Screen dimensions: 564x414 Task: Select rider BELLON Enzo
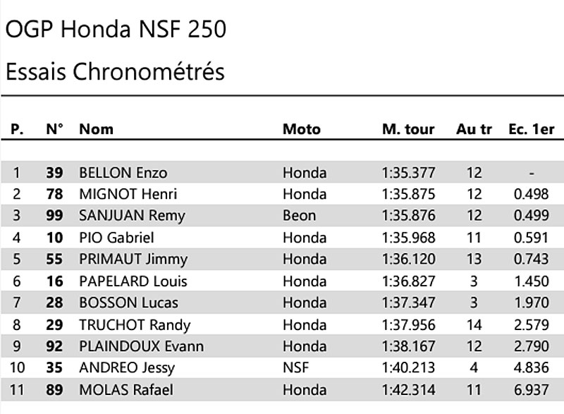(123, 173)
